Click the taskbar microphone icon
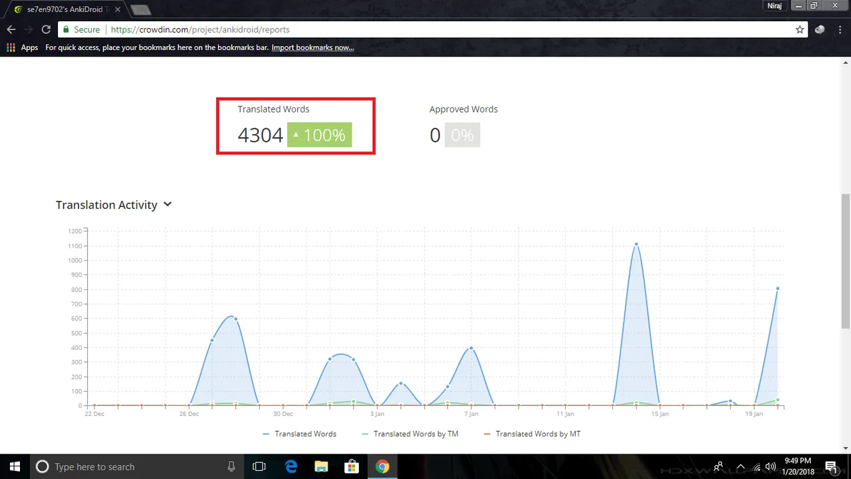The width and height of the screenshot is (851, 479). [231, 466]
